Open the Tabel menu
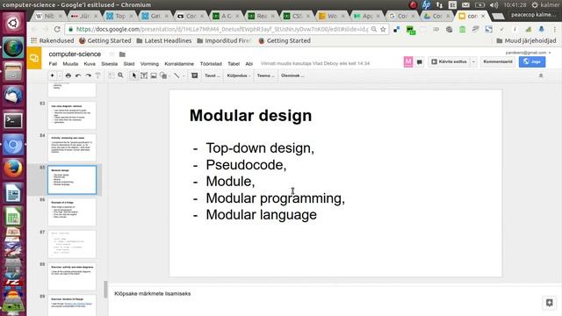The image size is (562, 316). (234, 64)
